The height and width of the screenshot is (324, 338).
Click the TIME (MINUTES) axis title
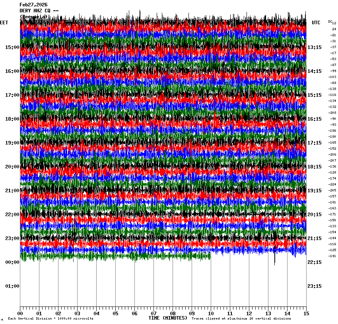click(x=167, y=318)
